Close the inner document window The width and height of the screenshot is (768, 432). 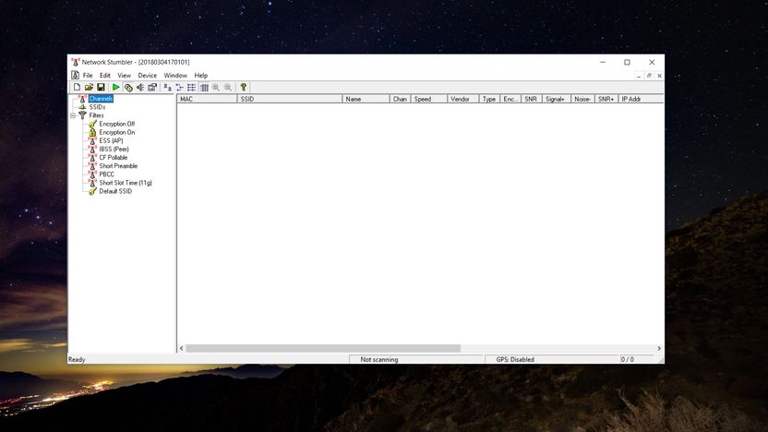[x=659, y=76]
